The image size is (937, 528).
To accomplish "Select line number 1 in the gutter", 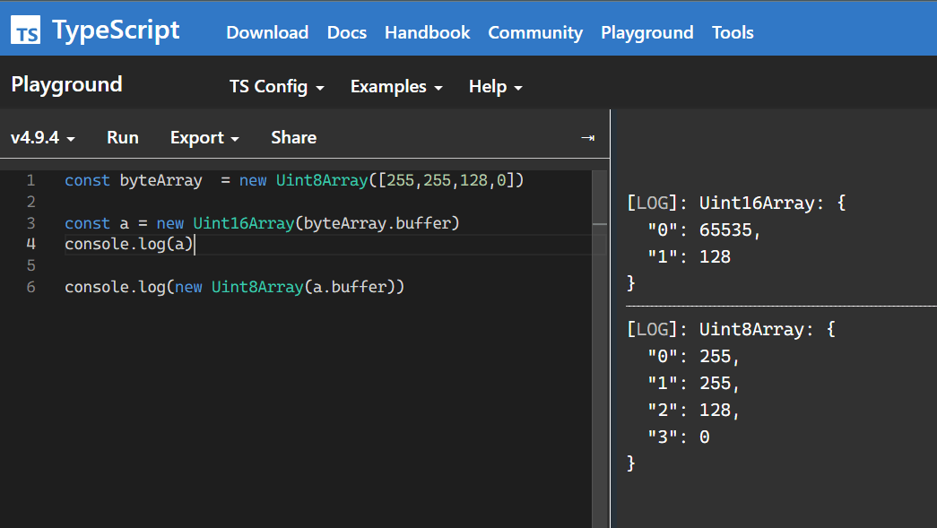I will [x=31, y=180].
